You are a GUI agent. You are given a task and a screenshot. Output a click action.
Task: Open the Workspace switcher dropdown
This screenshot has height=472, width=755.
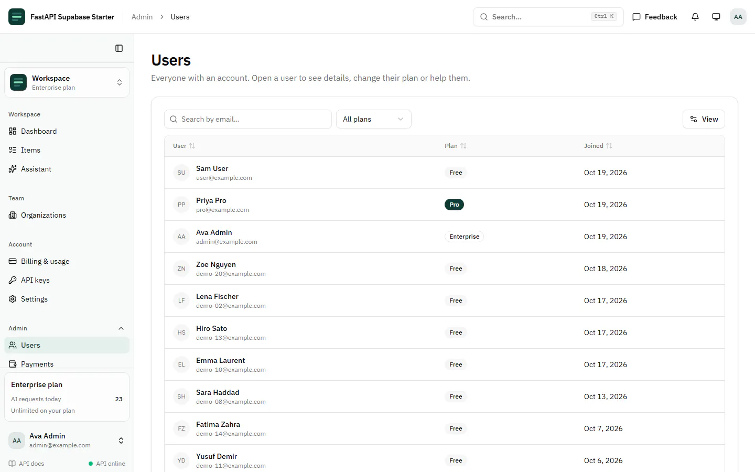click(67, 82)
